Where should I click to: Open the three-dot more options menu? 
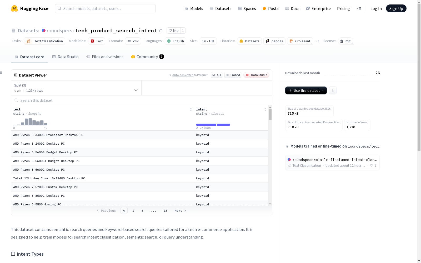pos(333,90)
